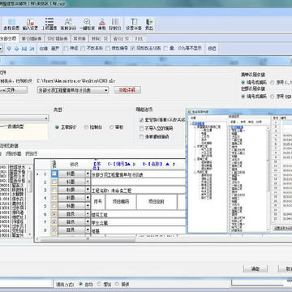Tick the checkbox in table row 1

coord(54,174)
